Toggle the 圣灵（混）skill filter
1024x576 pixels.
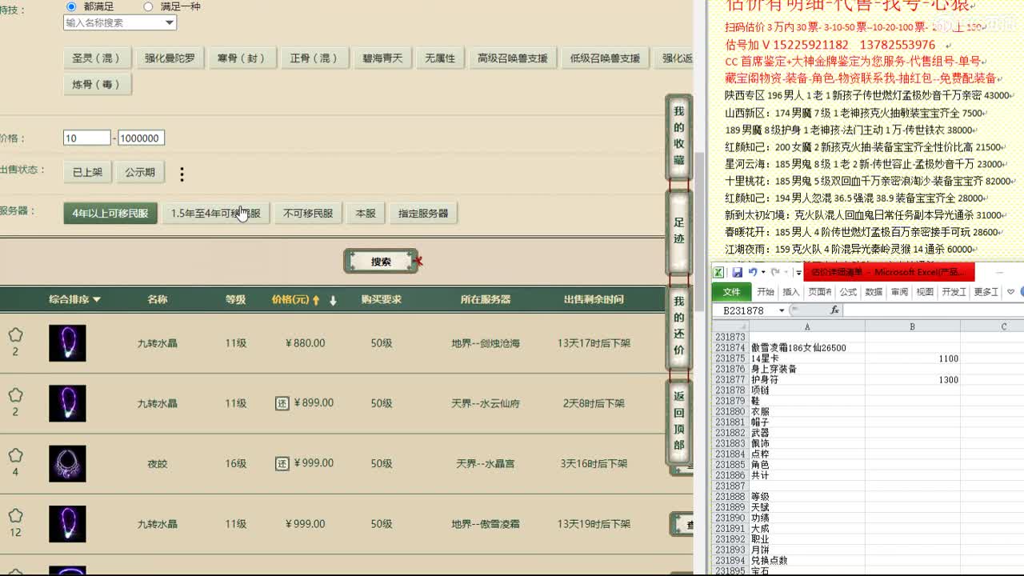[96, 58]
